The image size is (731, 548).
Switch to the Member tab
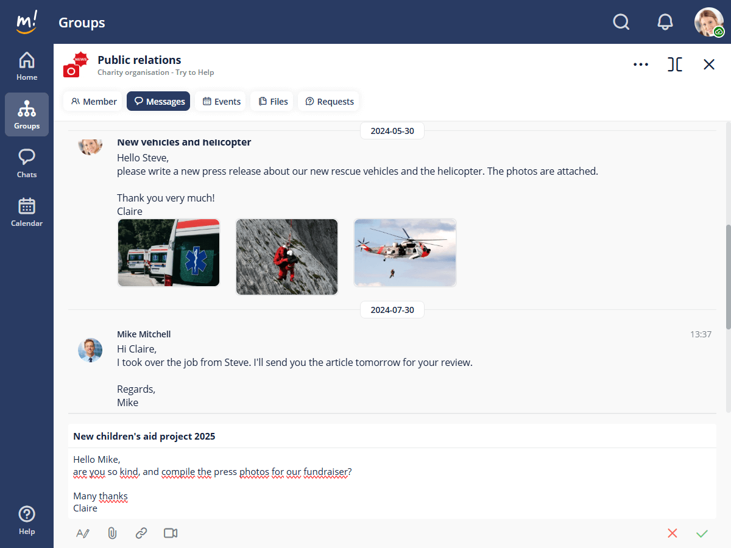[x=94, y=102]
